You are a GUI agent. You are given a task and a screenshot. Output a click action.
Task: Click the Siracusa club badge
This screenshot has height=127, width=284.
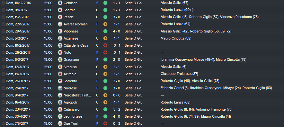(60, 67)
